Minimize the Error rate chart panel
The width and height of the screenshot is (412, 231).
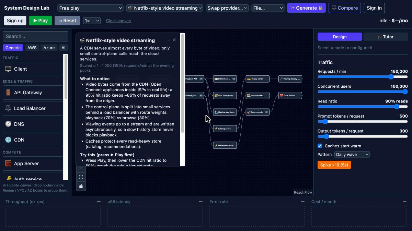coord(303,202)
